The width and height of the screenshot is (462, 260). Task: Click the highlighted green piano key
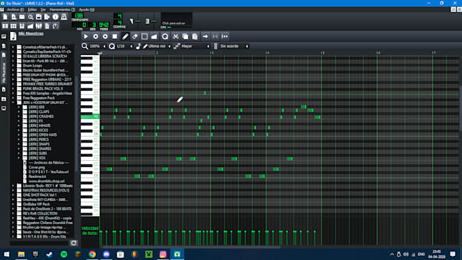90,117
